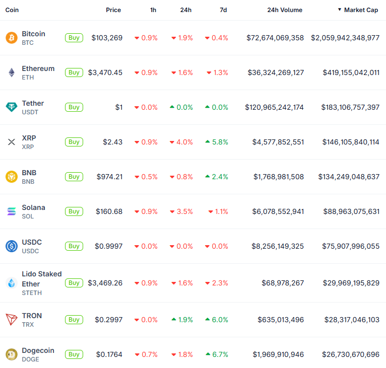Sort by 24h Volume column header

coord(285,10)
